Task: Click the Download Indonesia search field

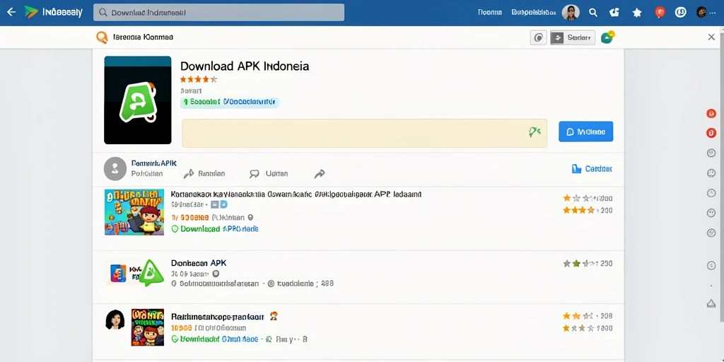Action: click(x=218, y=13)
